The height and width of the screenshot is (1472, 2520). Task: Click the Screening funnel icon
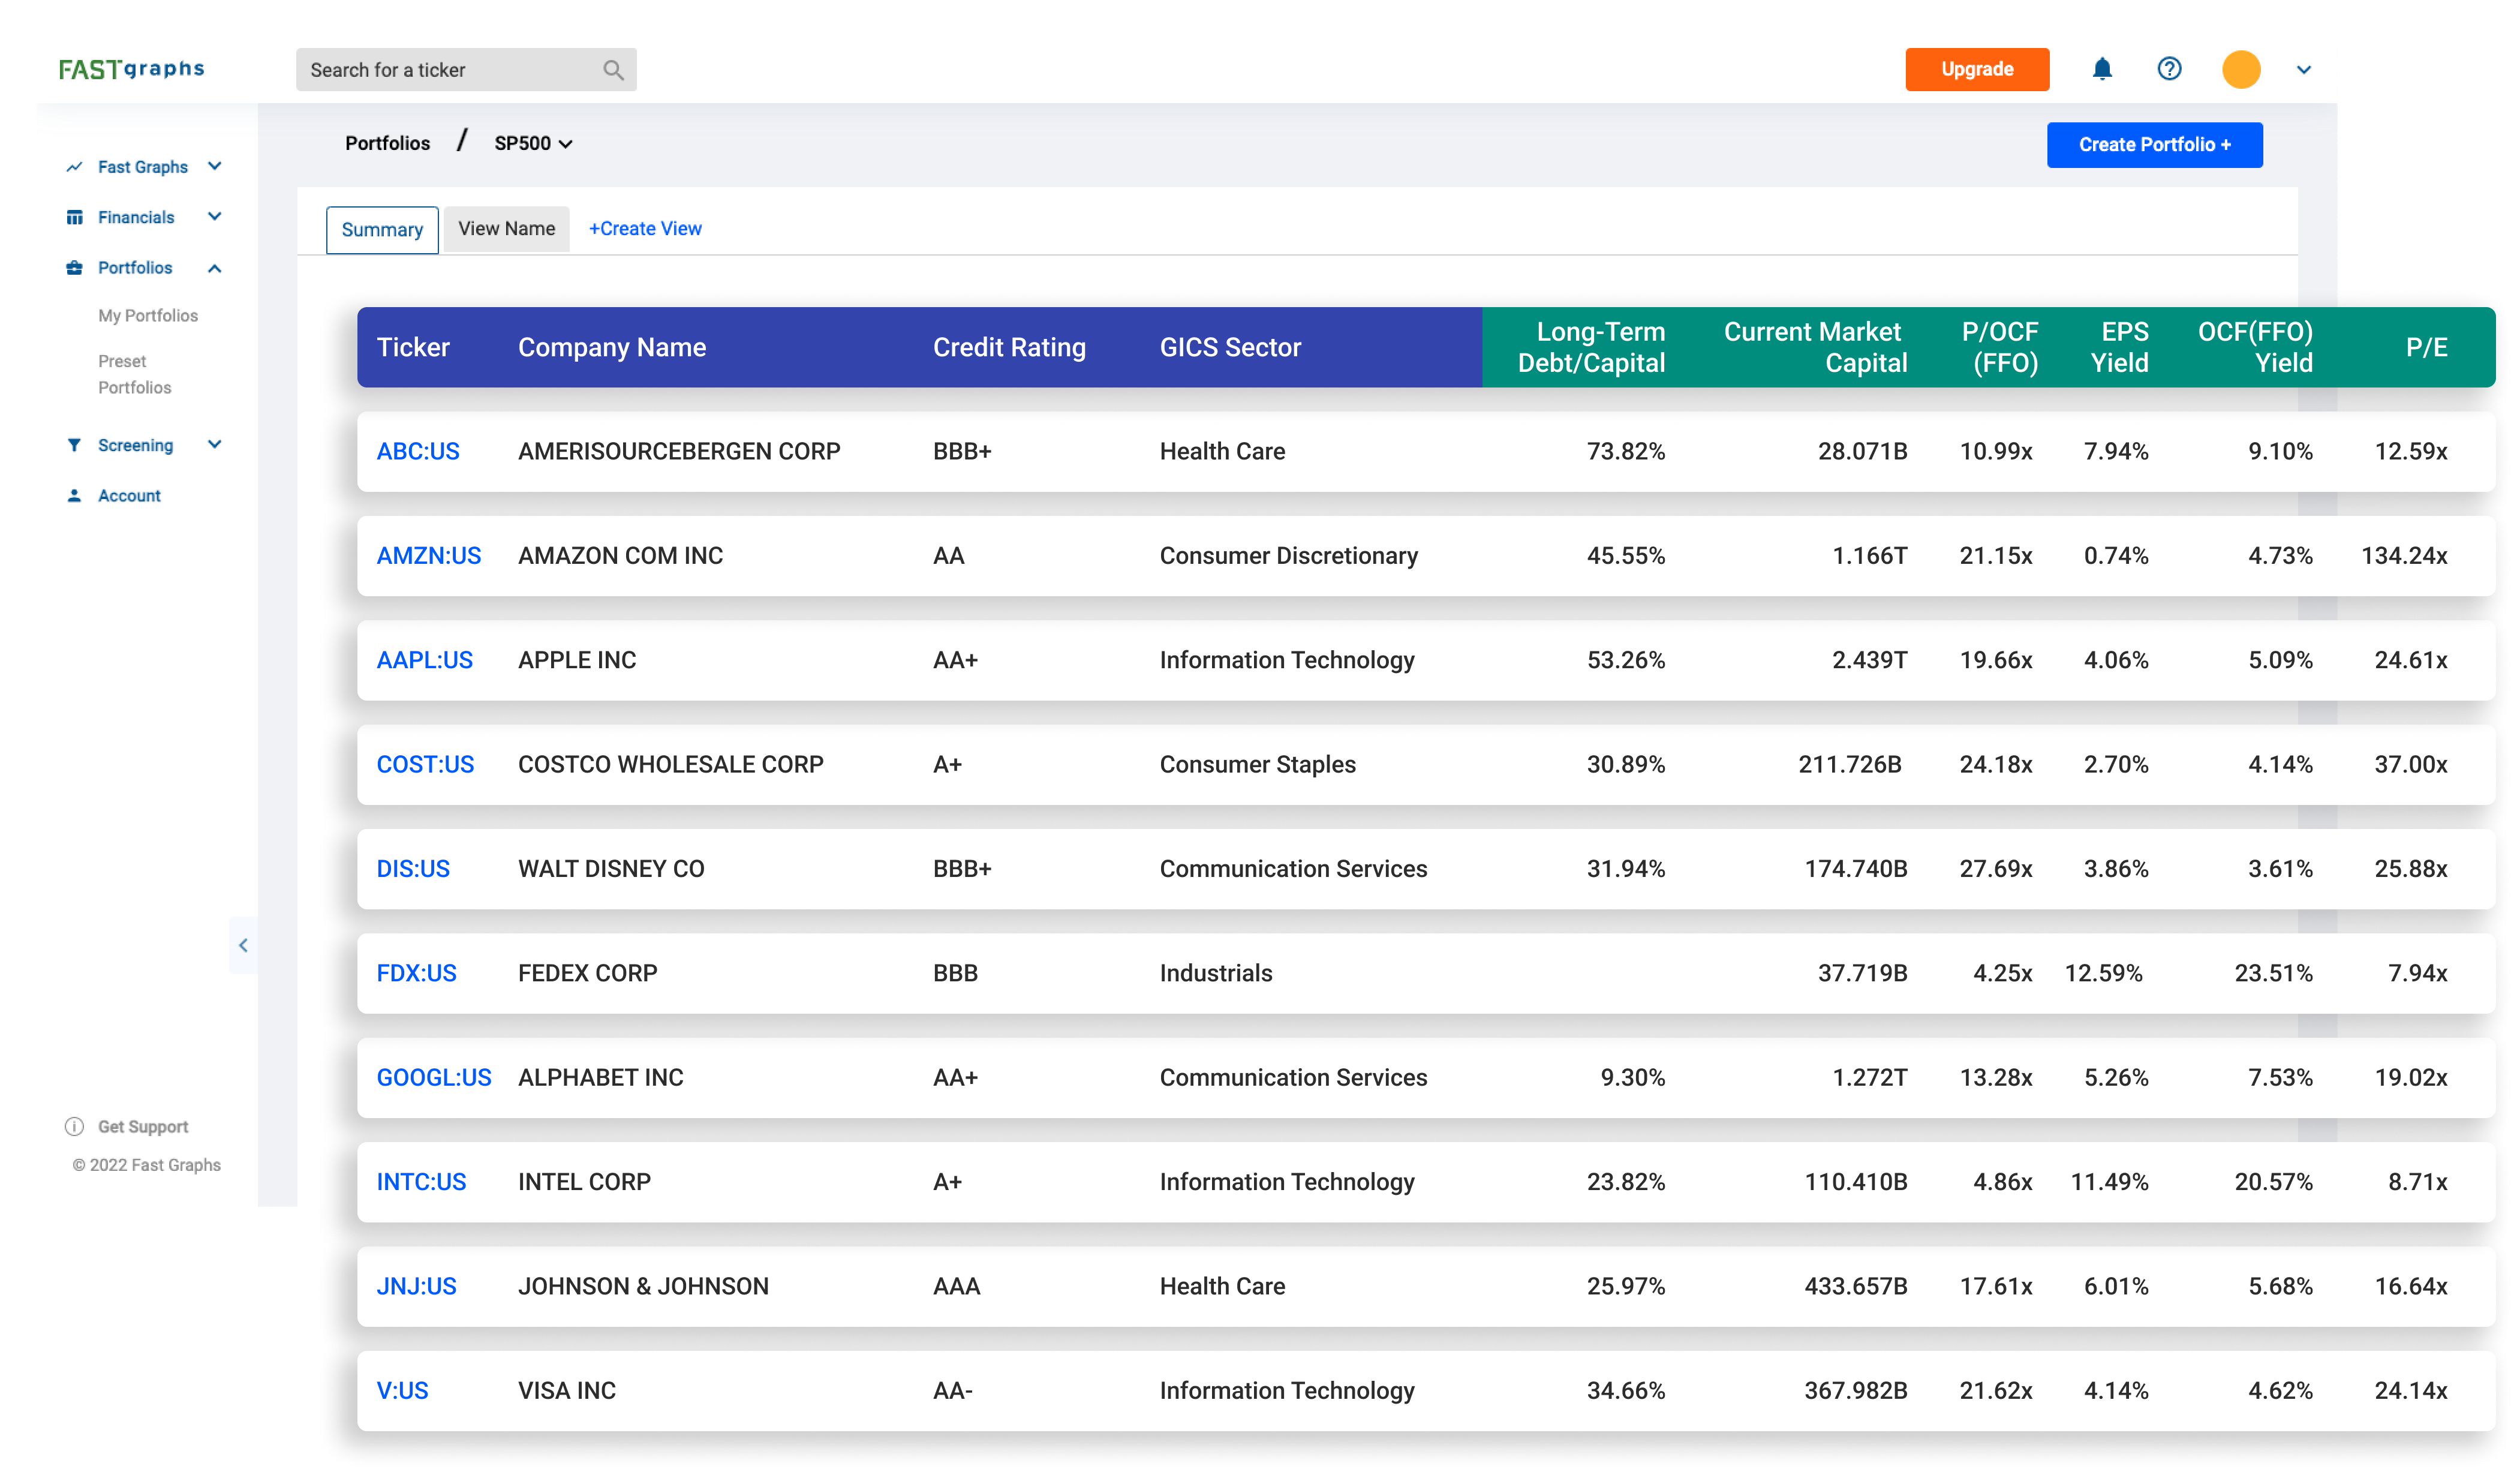pos(74,445)
